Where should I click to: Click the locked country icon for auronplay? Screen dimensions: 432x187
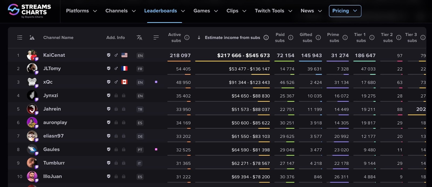point(124,122)
